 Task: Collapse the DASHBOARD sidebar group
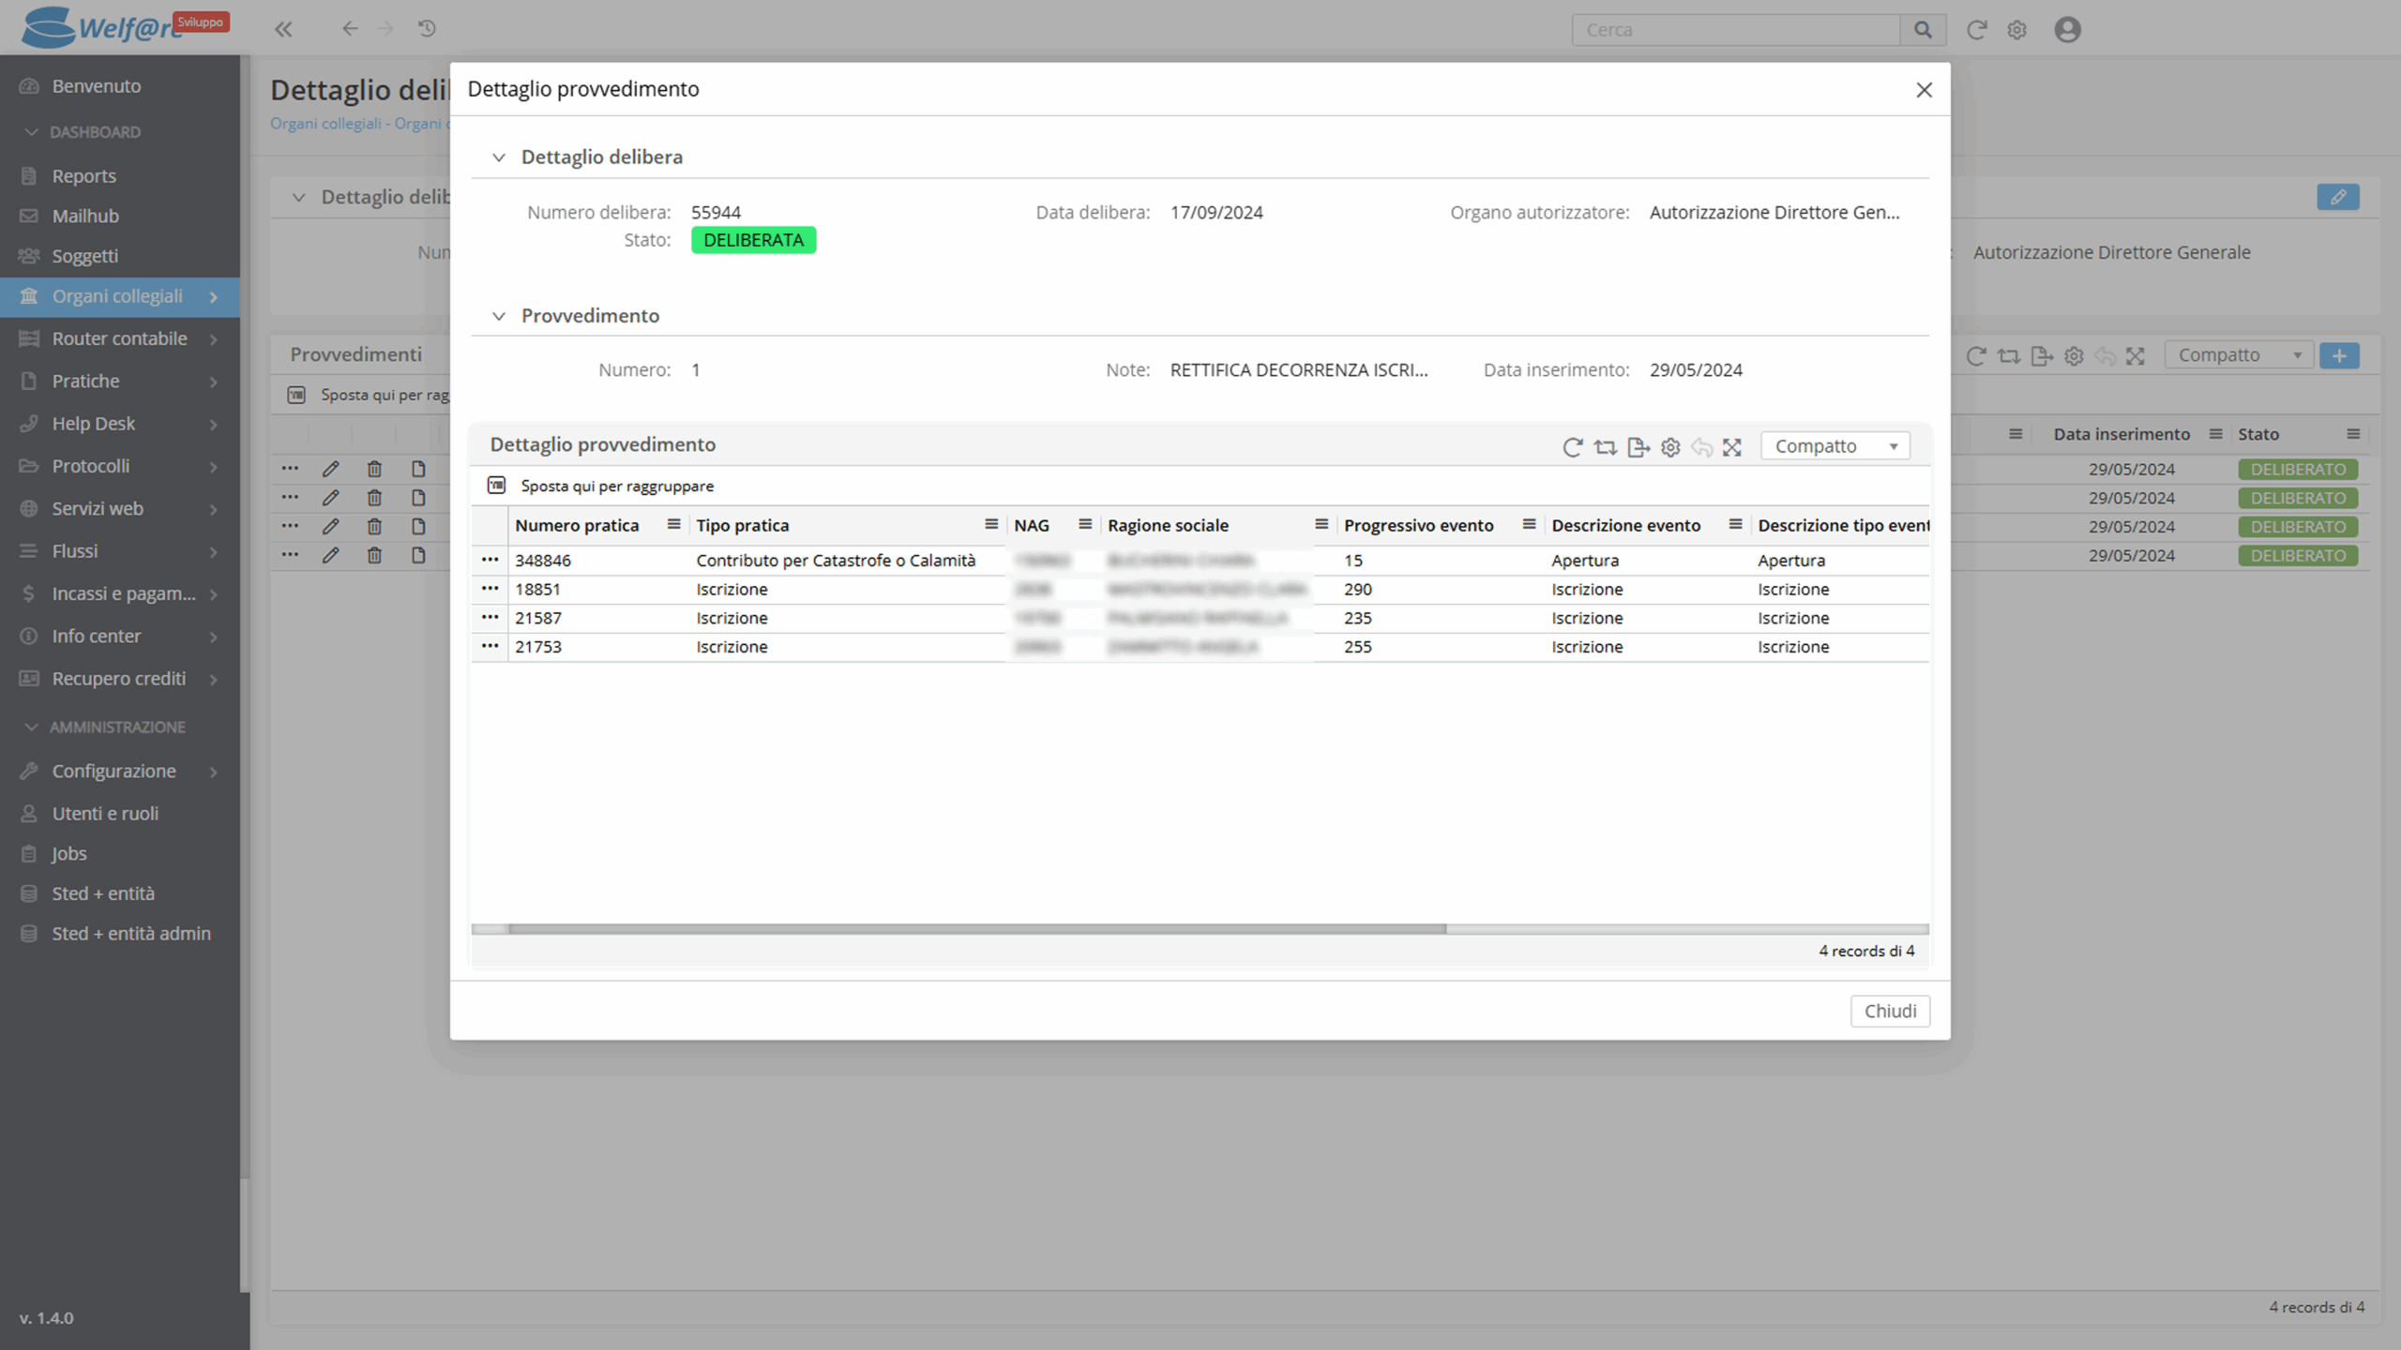31,132
